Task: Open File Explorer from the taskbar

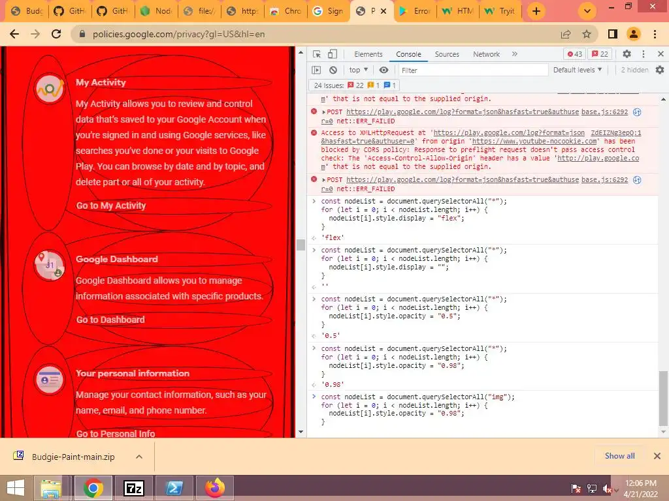Action: [51, 488]
